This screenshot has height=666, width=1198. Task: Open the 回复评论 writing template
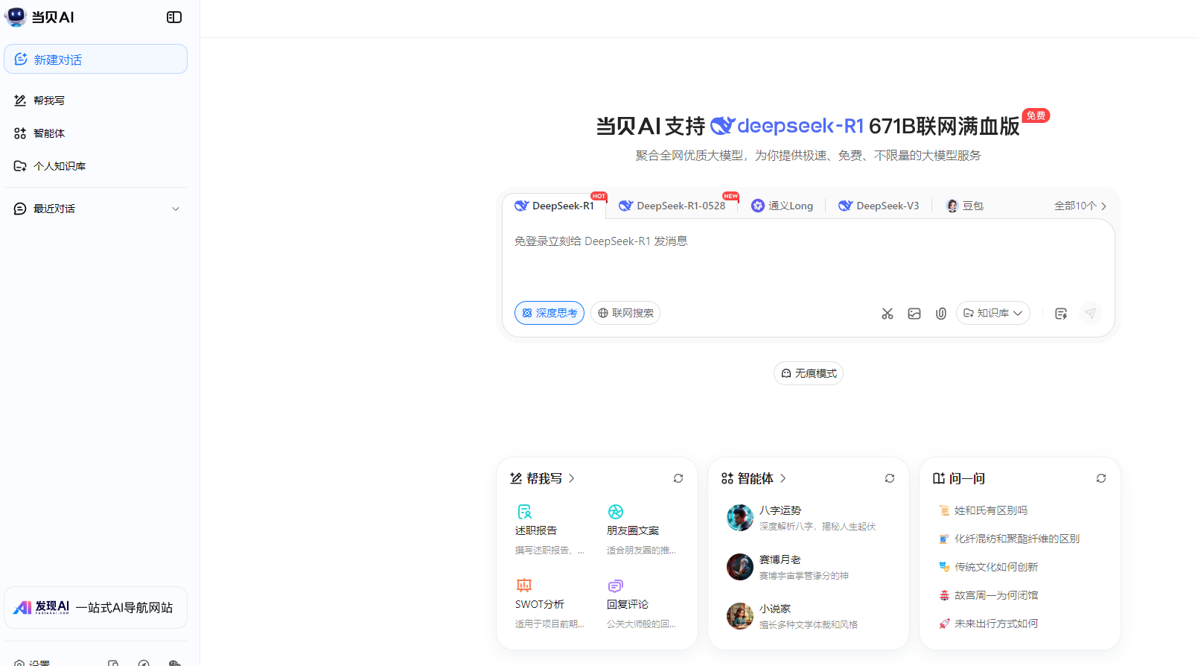[x=642, y=603]
